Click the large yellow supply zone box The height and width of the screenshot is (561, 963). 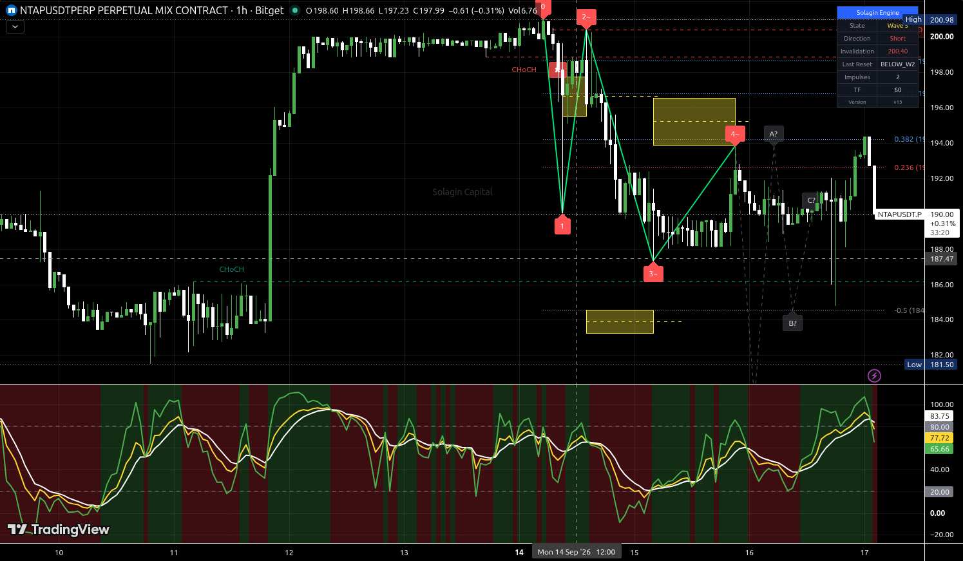694,122
